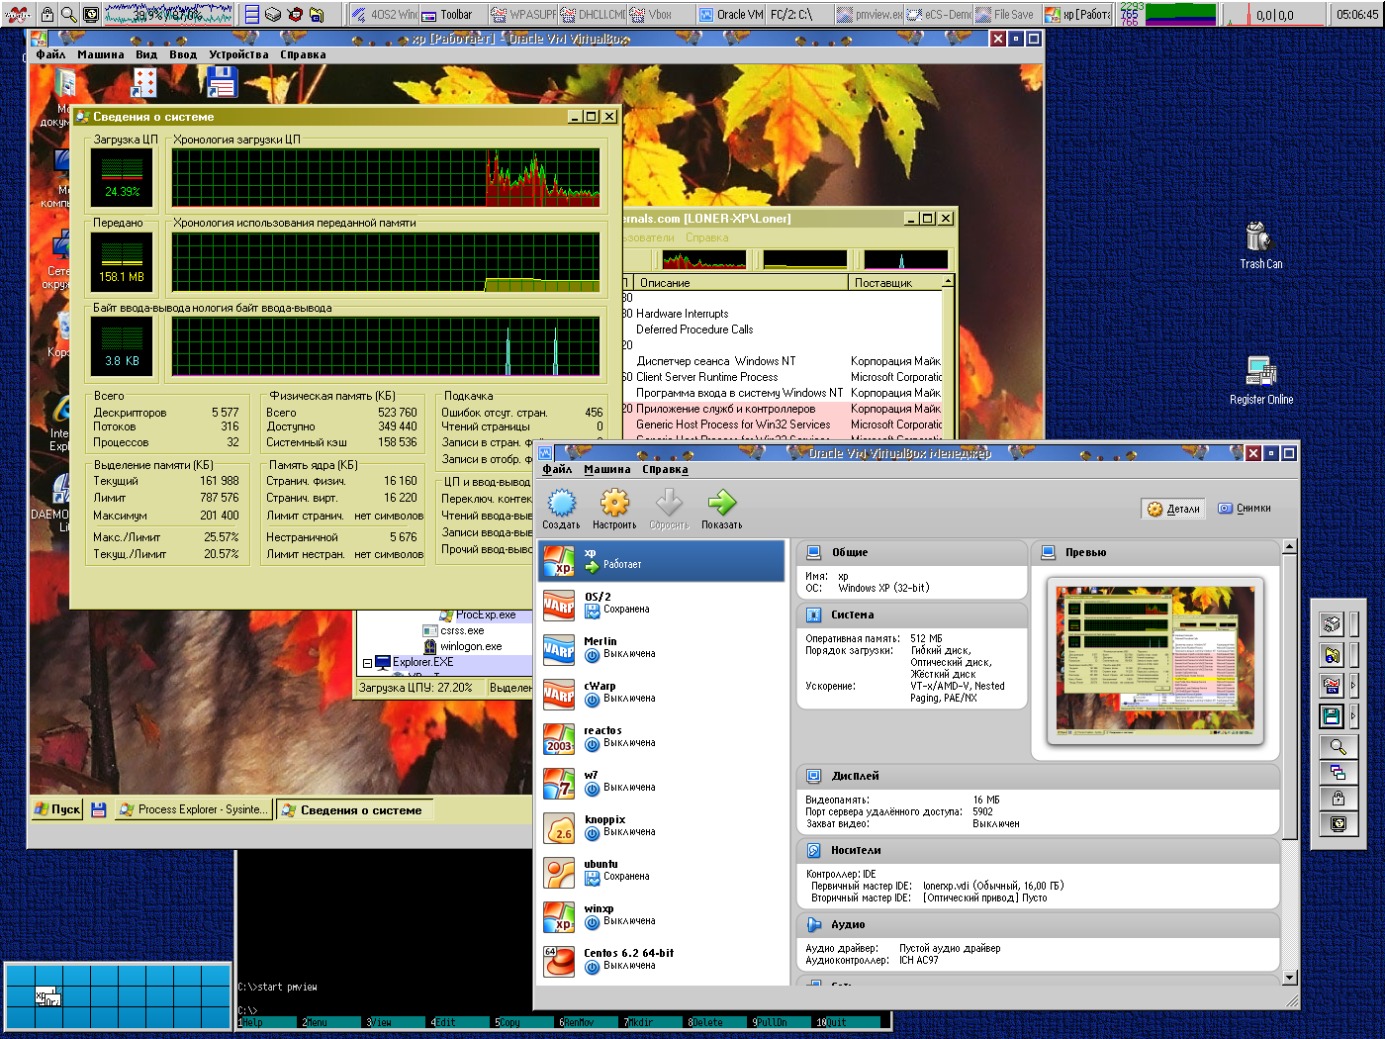Open Машина menu in VirtualBox Manager

pyautogui.click(x=606, y=469)
